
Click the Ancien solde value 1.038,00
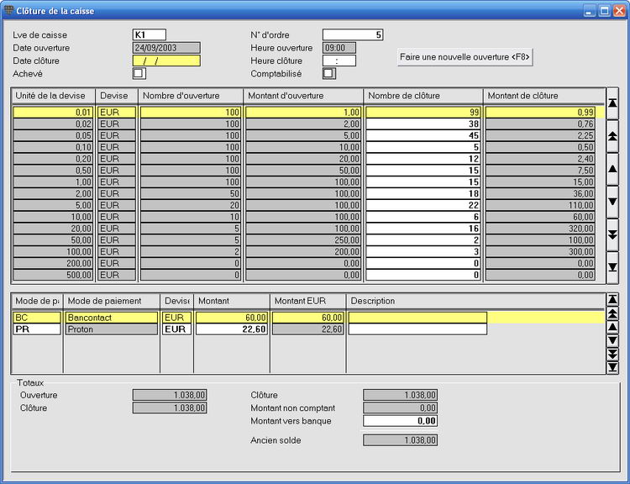[x=400, y=440]
